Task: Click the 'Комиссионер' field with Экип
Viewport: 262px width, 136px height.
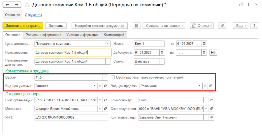Action: click(x=171, y=100)
